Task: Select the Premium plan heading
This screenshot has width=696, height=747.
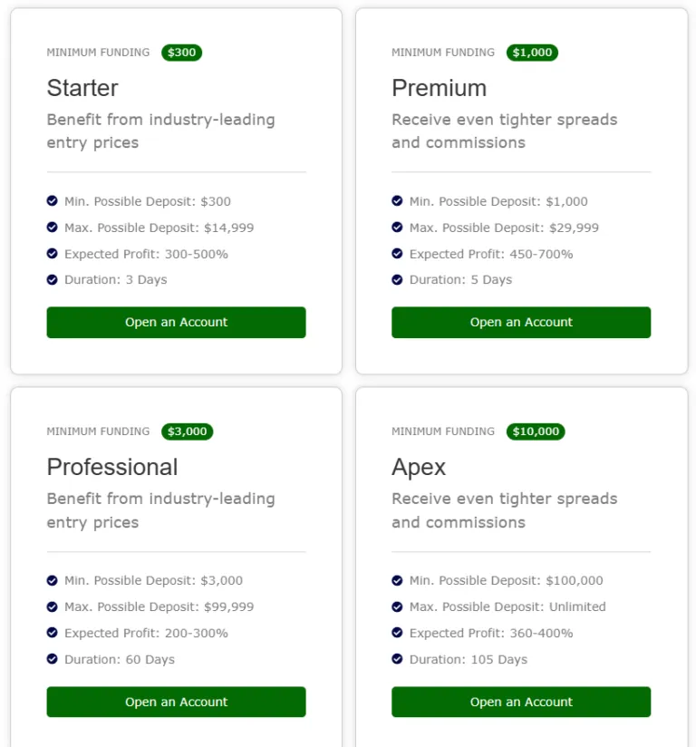Action: tap(439, 88)
